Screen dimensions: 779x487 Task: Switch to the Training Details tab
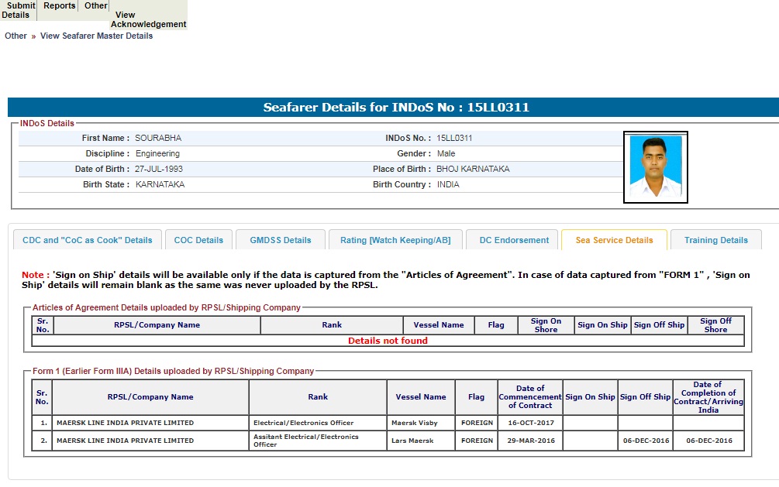(x=715, y=240)
